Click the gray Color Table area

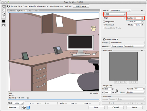pyautogui.click(x=123, y=66)
